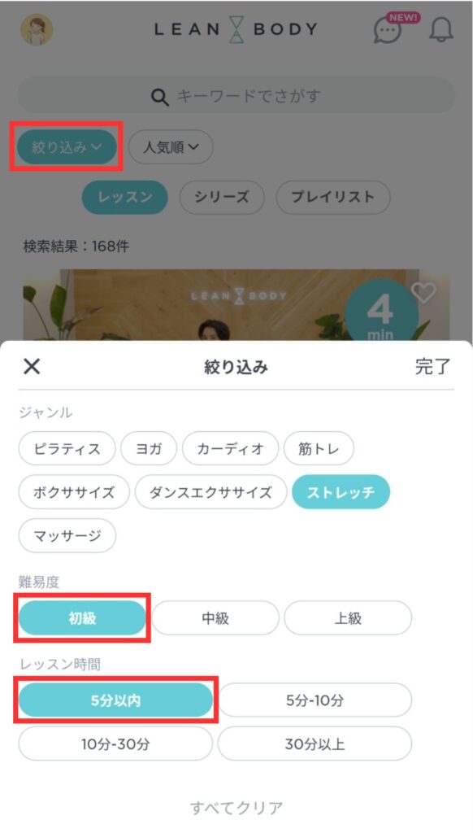Viewport: 473px width, 833px height.
Task: Click the 4 min duration badge
Action: [383, 309]
